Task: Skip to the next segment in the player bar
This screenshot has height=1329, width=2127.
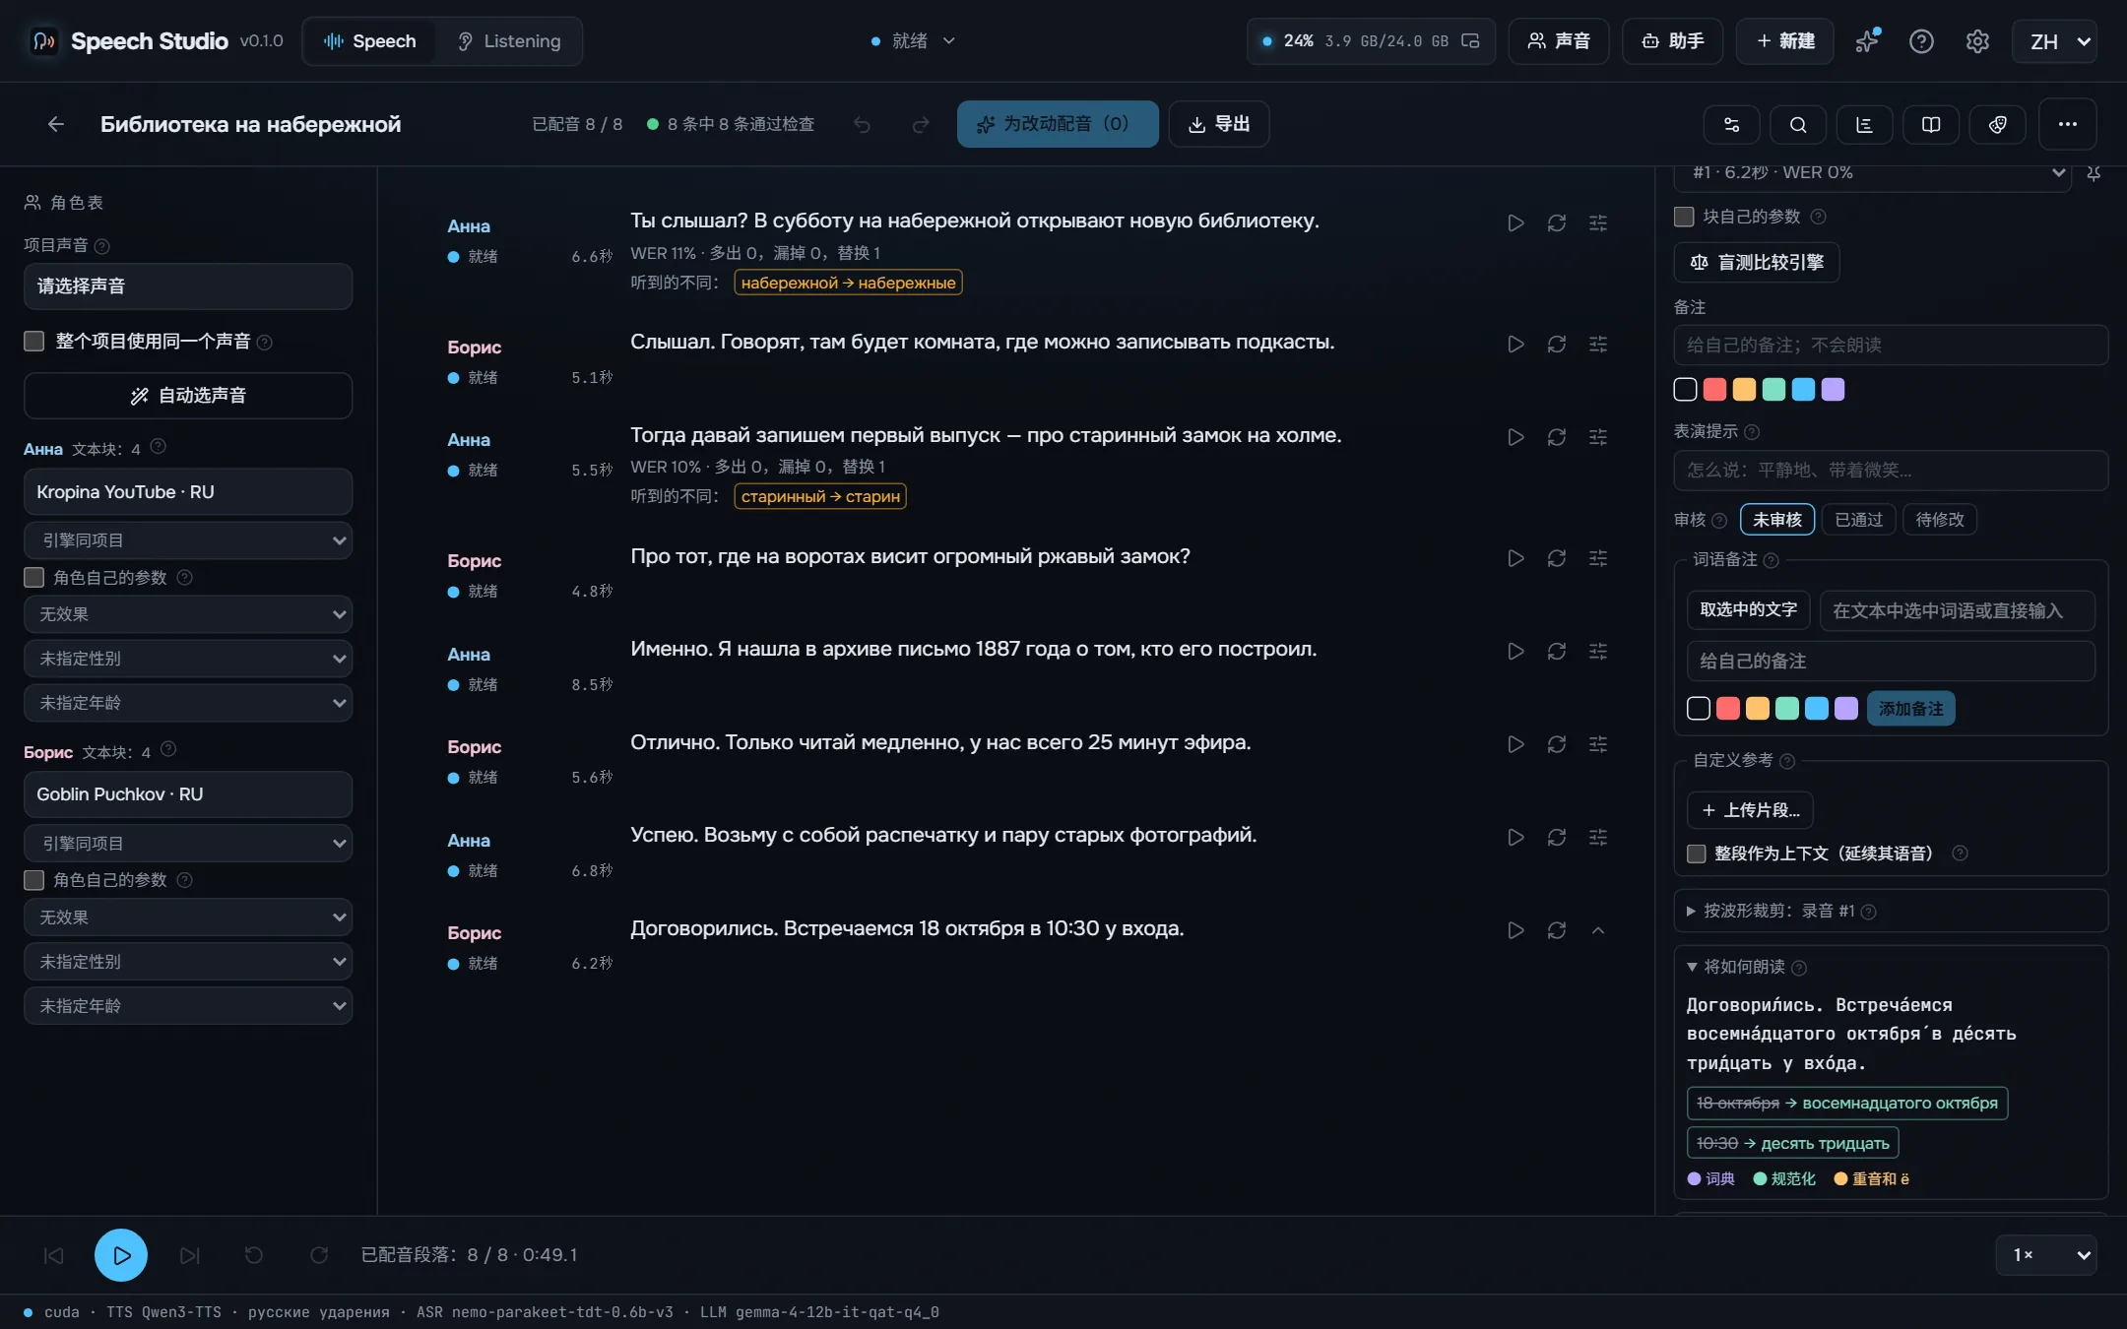Action: (x=189, y=1255)
